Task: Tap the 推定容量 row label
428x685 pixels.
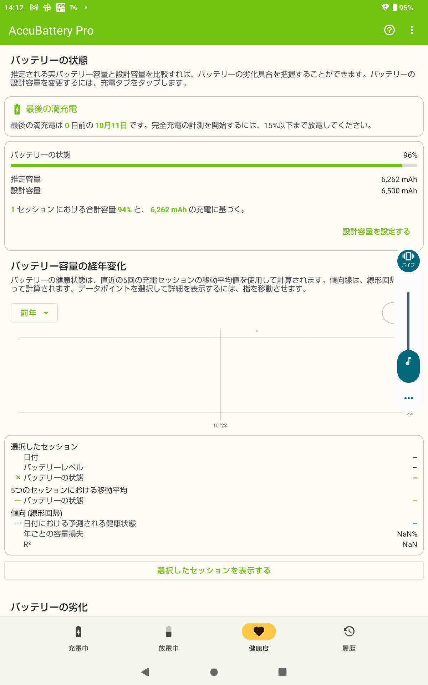Action: [26, 179]
